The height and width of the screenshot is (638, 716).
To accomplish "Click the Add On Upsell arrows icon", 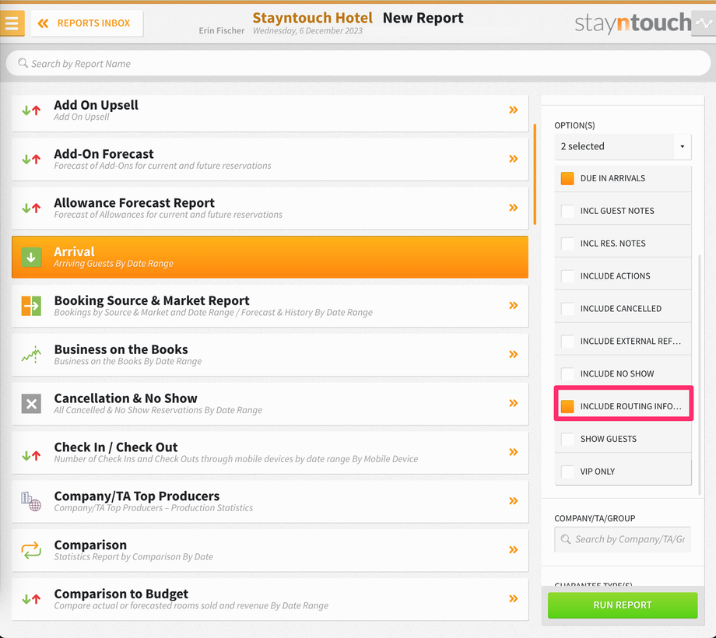I will tap(31, 110).
